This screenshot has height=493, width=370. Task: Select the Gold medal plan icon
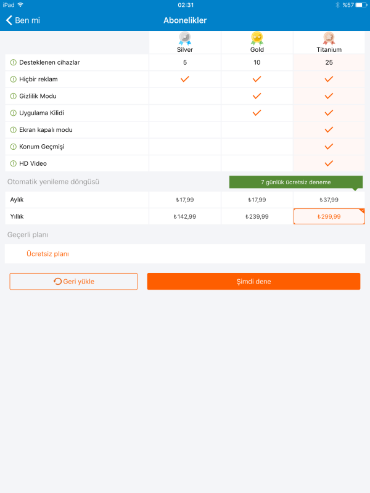point(257,38)
